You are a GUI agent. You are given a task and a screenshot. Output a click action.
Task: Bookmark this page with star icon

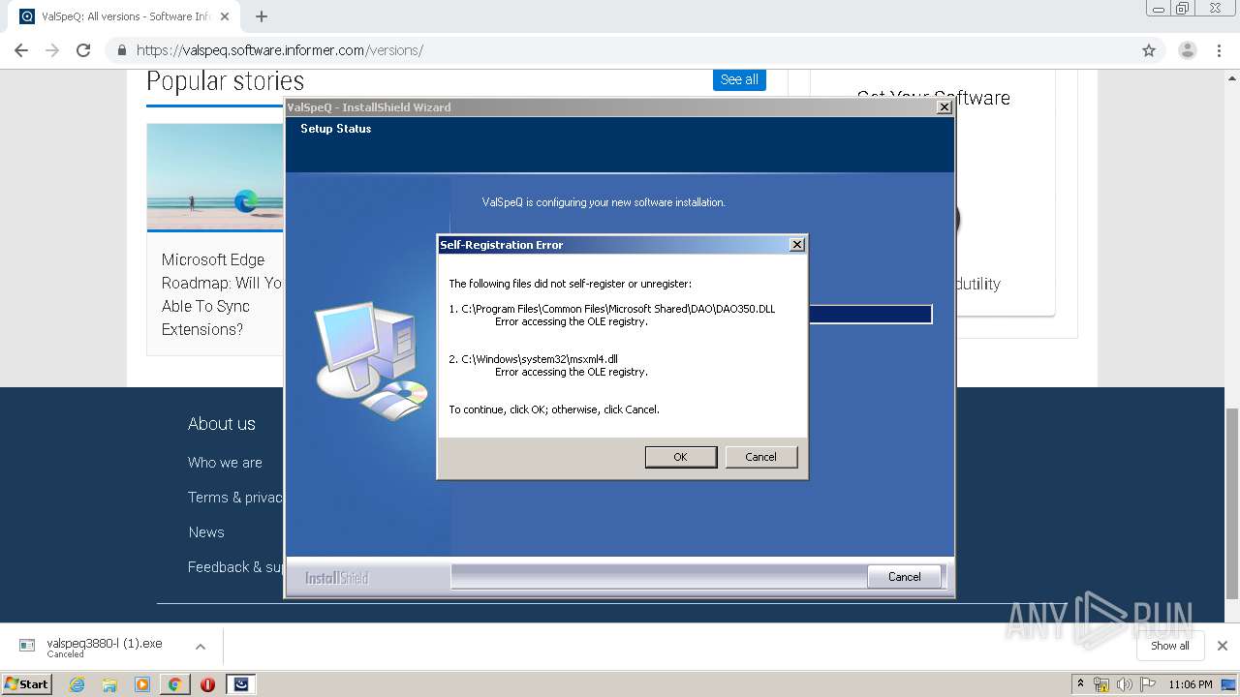coord(1149,50)
